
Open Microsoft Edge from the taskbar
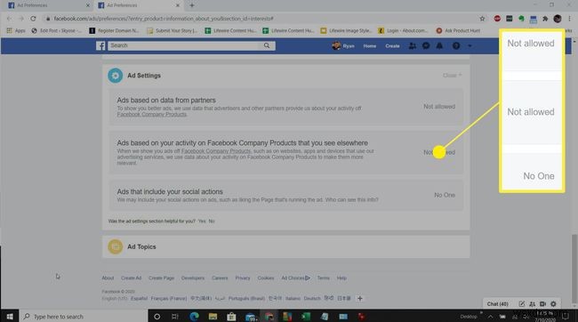click(194, 317)
